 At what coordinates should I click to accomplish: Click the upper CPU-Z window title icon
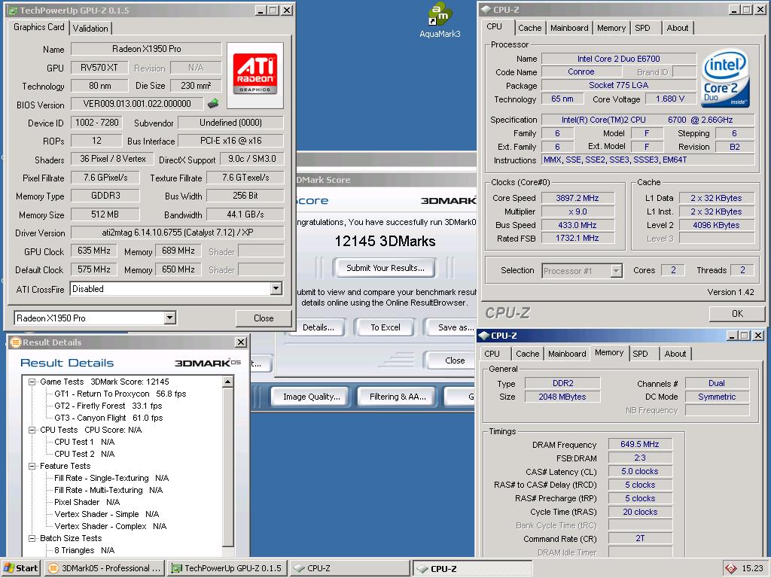click(x=486, y=9)
